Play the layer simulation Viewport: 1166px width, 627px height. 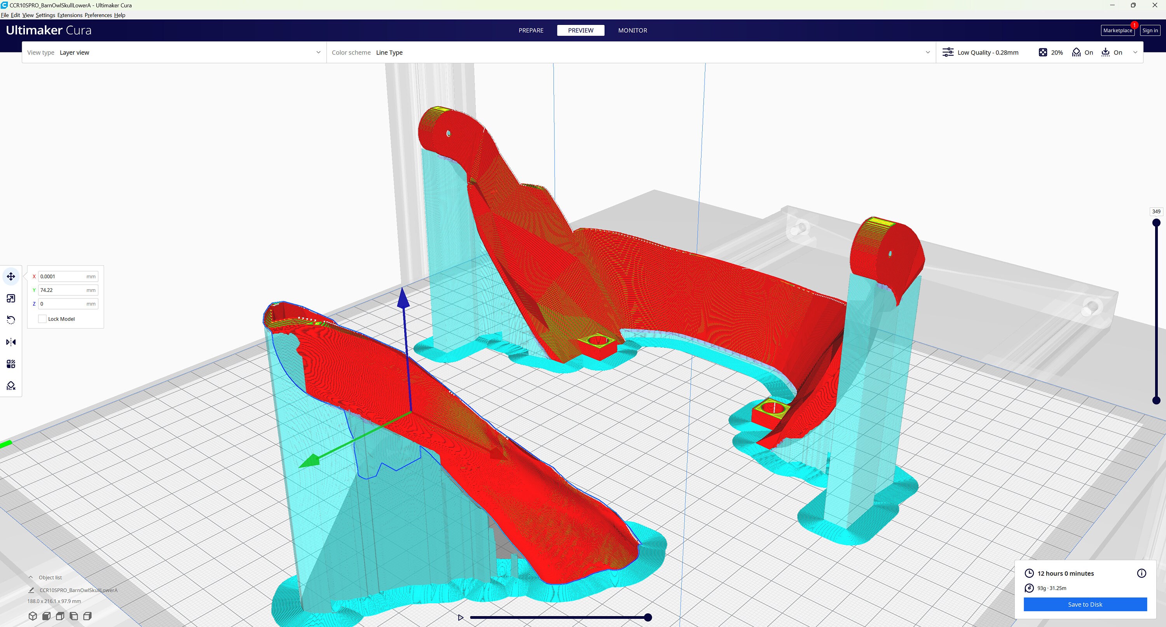(x=460, y=618)
